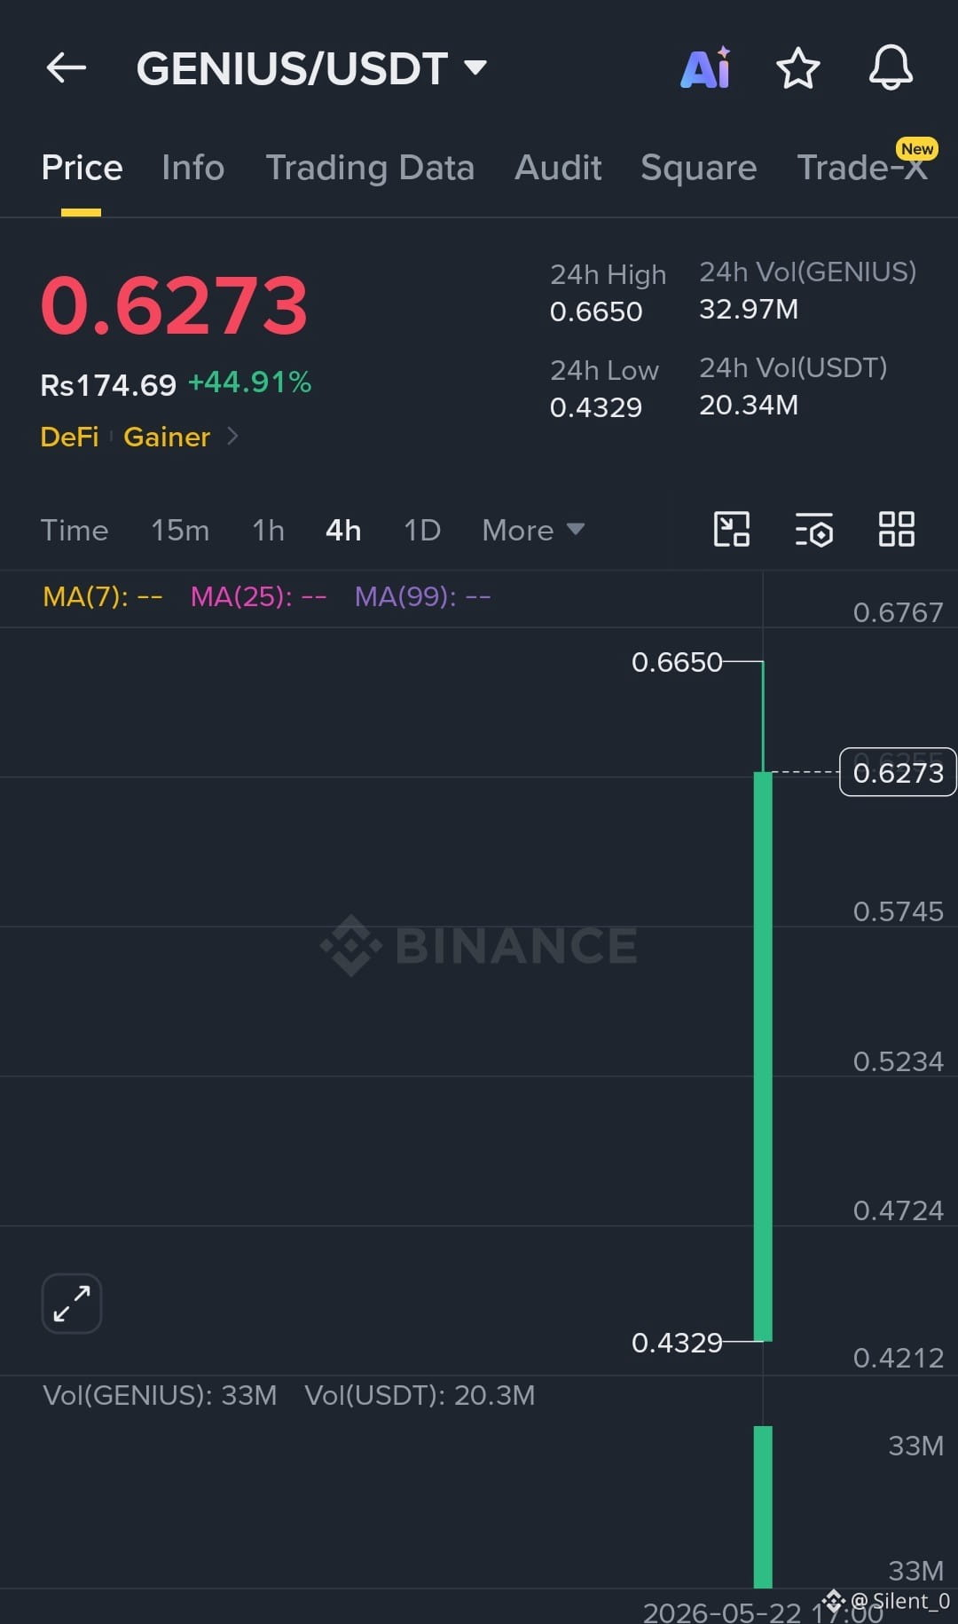
Task: Select the 15m chart interval
Action: pos(180,530)
